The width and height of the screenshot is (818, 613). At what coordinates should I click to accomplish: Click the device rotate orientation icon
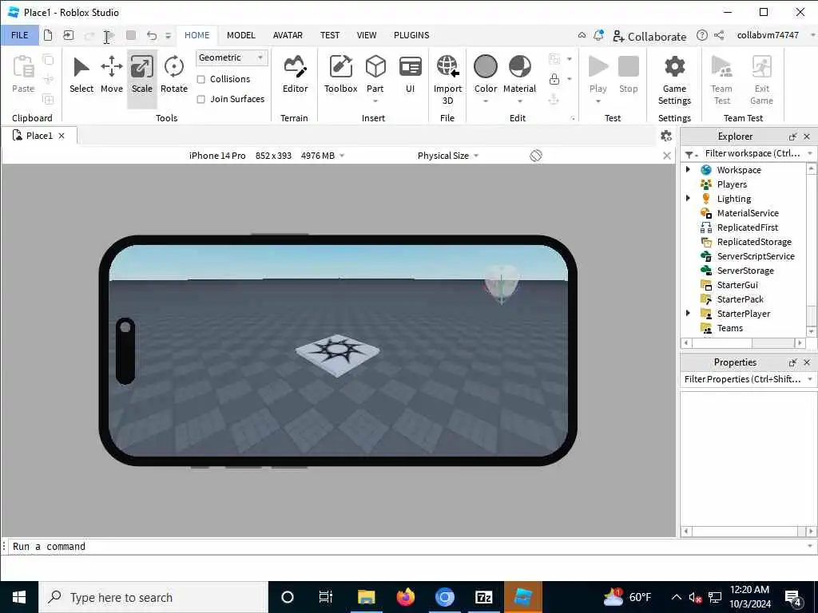536,156
